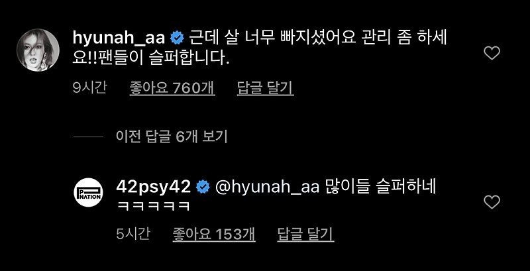The width and height of the screenshot is (530, 271).
Task: Like 42psy42's reply with the heart icon
Action: coord(492,202)
